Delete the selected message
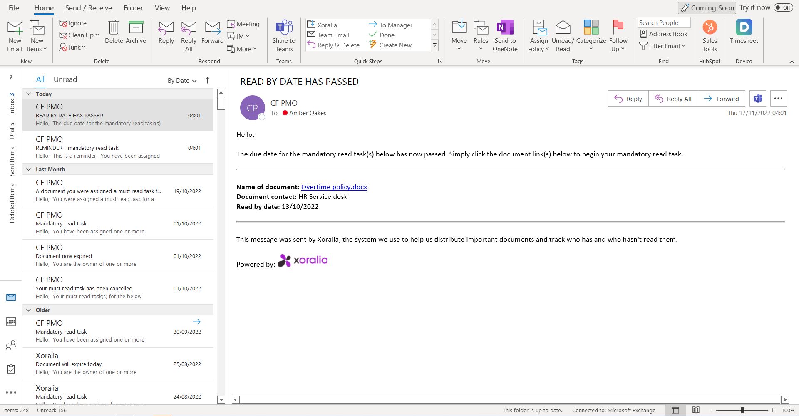Screen dimensions: 799x416 114,32
